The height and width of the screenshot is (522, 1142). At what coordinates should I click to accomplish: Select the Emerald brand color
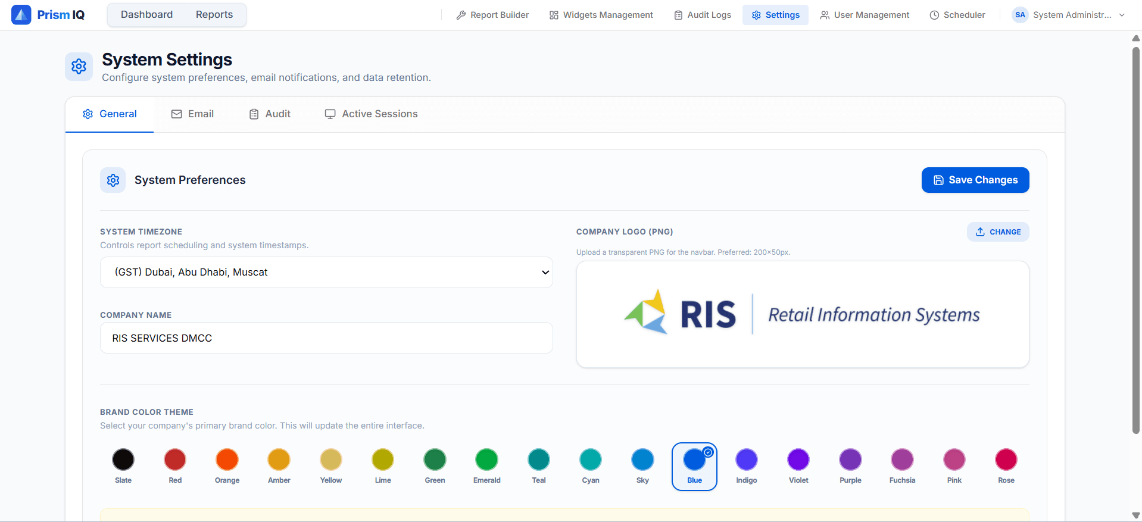(x=486, y=460)
